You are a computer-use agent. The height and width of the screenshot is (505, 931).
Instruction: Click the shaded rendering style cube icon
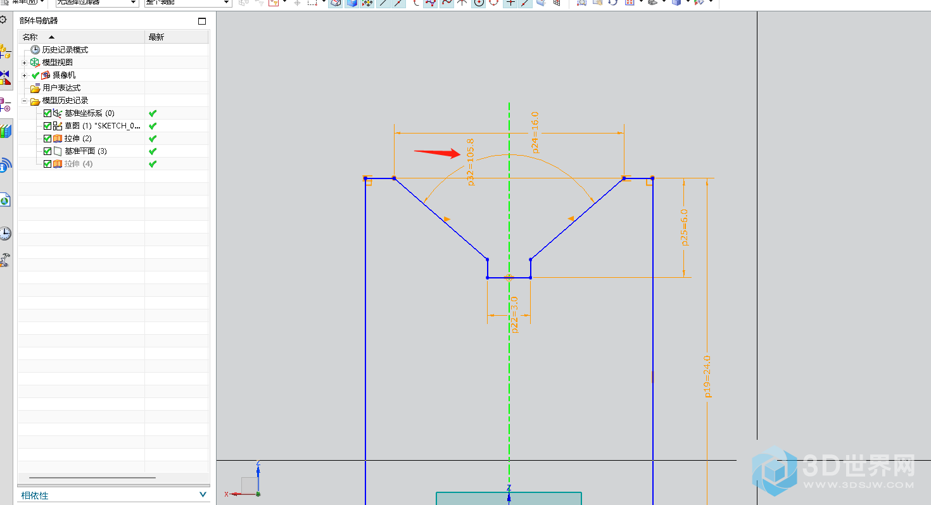coord(676,3)
